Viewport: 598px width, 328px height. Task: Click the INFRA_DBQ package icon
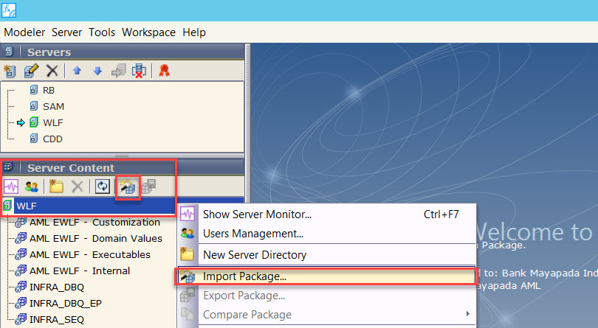point(21,287)
